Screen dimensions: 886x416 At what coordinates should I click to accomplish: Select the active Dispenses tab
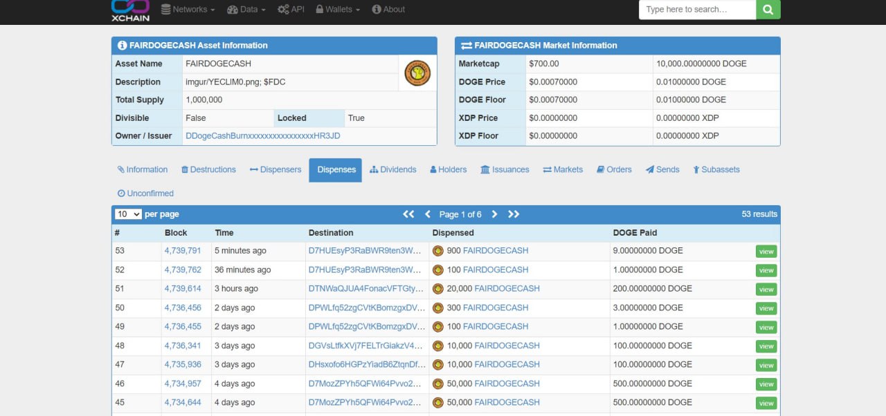click(336, 170)
